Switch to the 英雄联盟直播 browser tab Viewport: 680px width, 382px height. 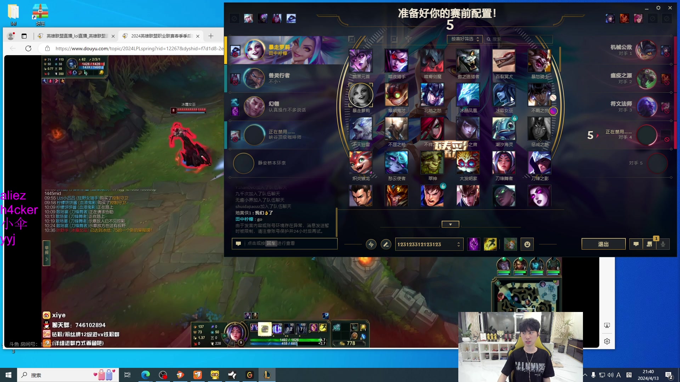(x=76, y=36)
